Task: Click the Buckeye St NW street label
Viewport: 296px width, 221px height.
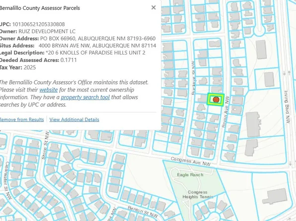Action: (x=194, y=78)
